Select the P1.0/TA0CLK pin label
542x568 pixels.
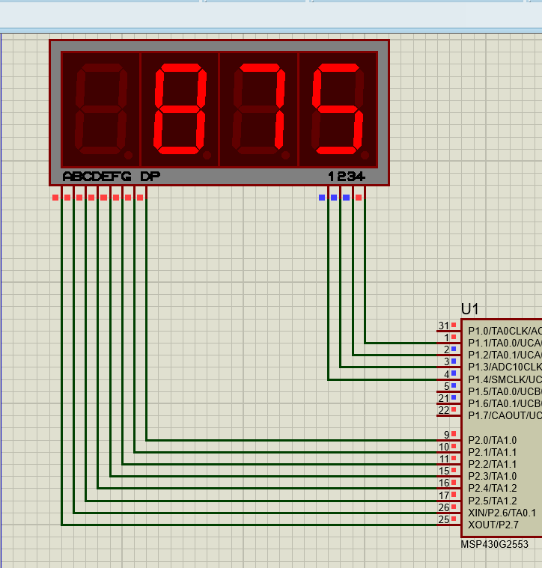click(505, 331)
